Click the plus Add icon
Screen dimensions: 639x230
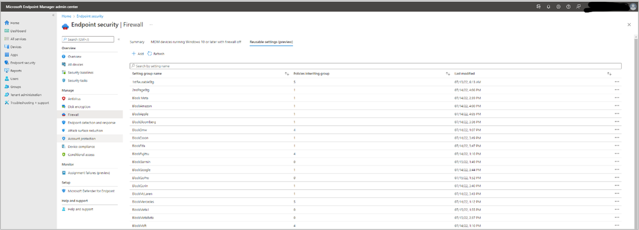point(133,53)
